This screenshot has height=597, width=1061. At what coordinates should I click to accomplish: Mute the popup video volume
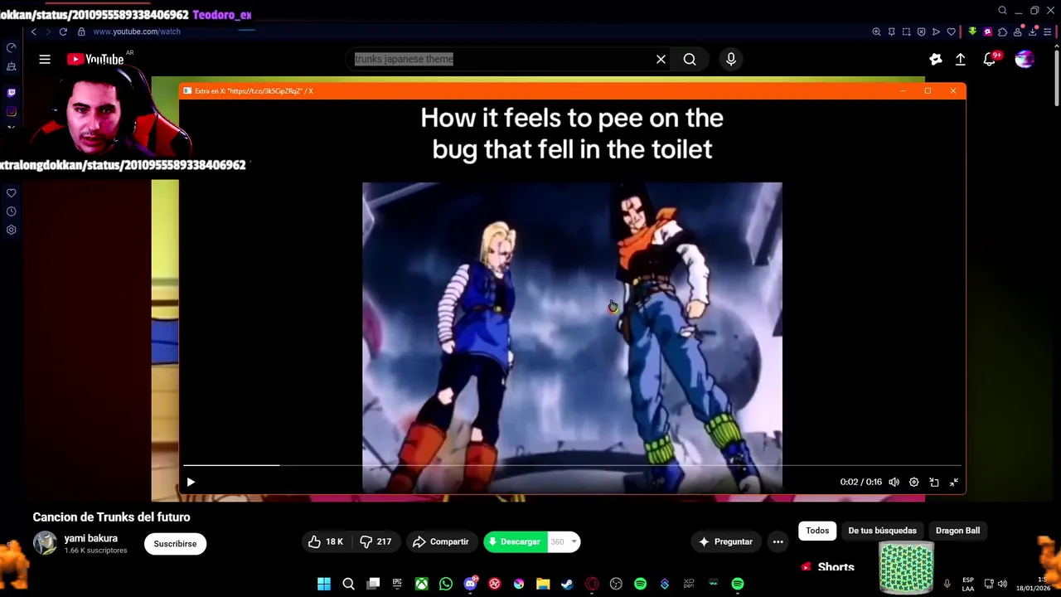[x=894, y=482]
